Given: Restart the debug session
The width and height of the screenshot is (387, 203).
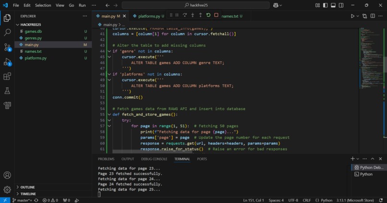Looking at the screenshot, I should 208,15.
